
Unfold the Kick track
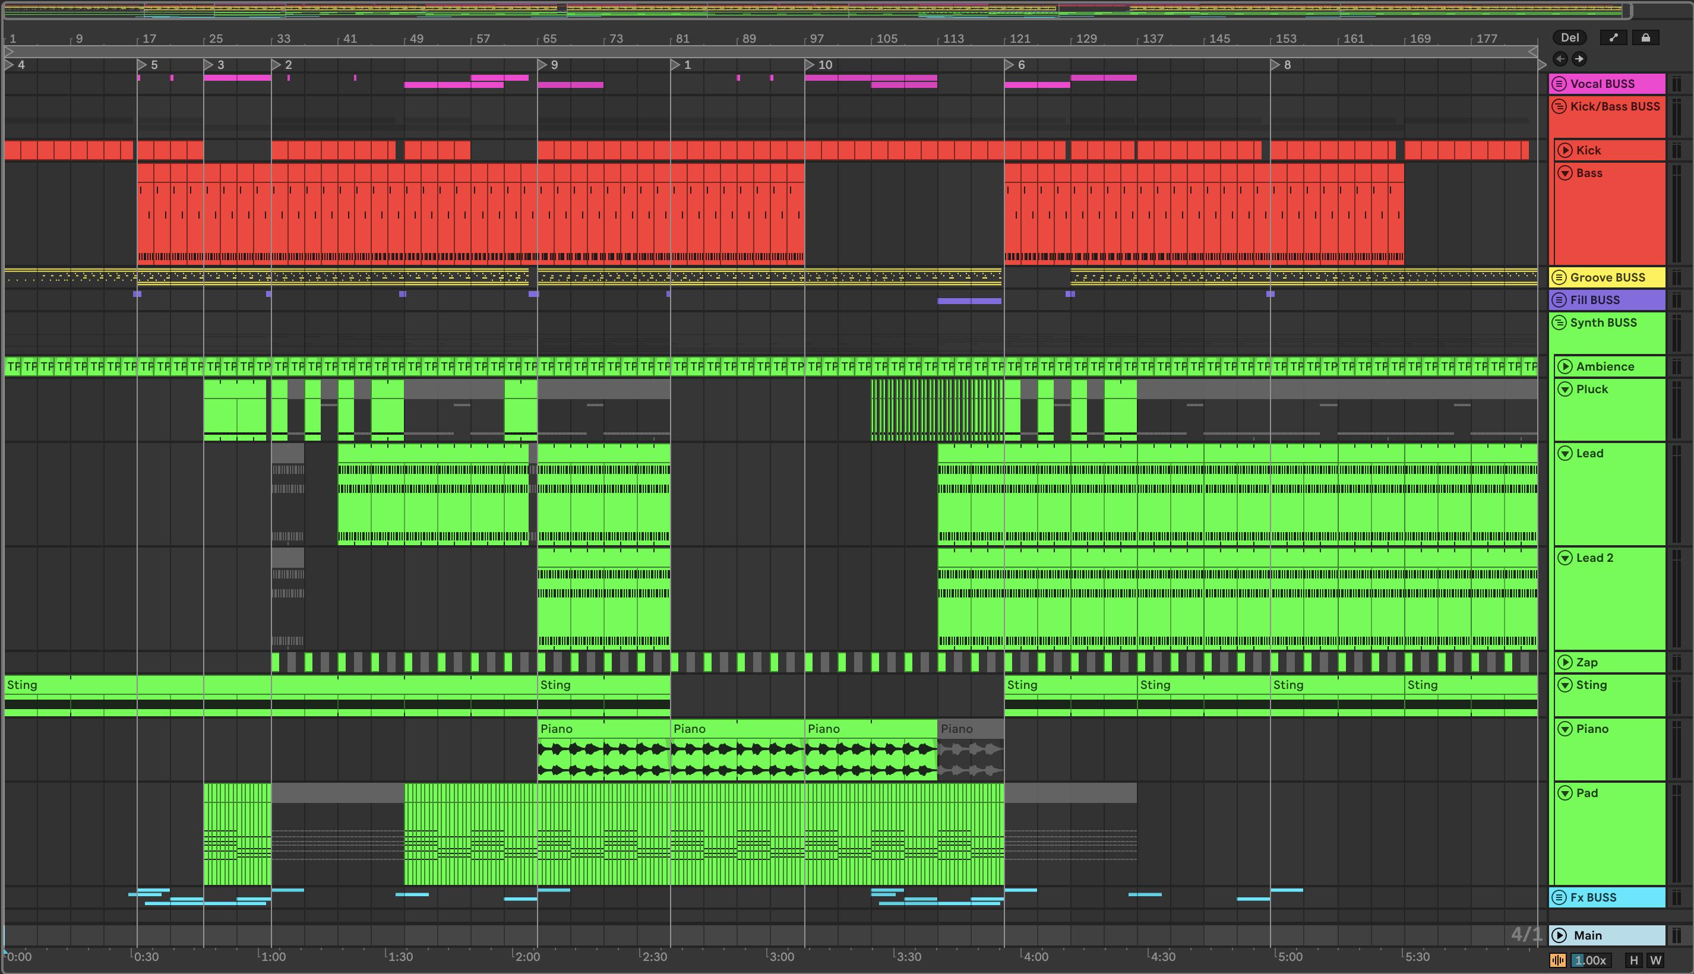1565,150
